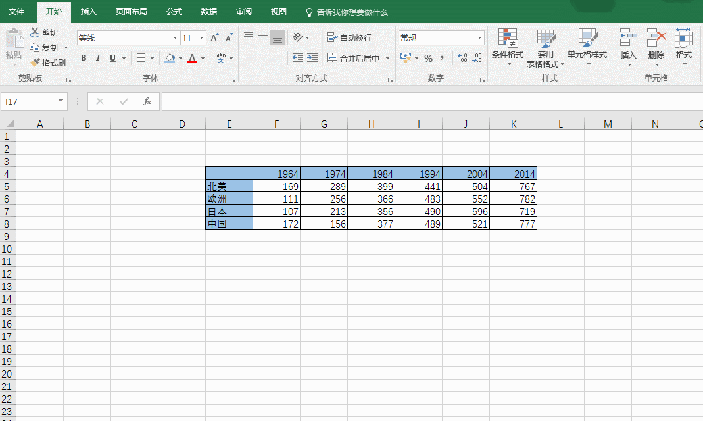Image resolution: width=703 pixels, height=421 pixels.
Task: Select the cell containing 北美
Action: 229,187
